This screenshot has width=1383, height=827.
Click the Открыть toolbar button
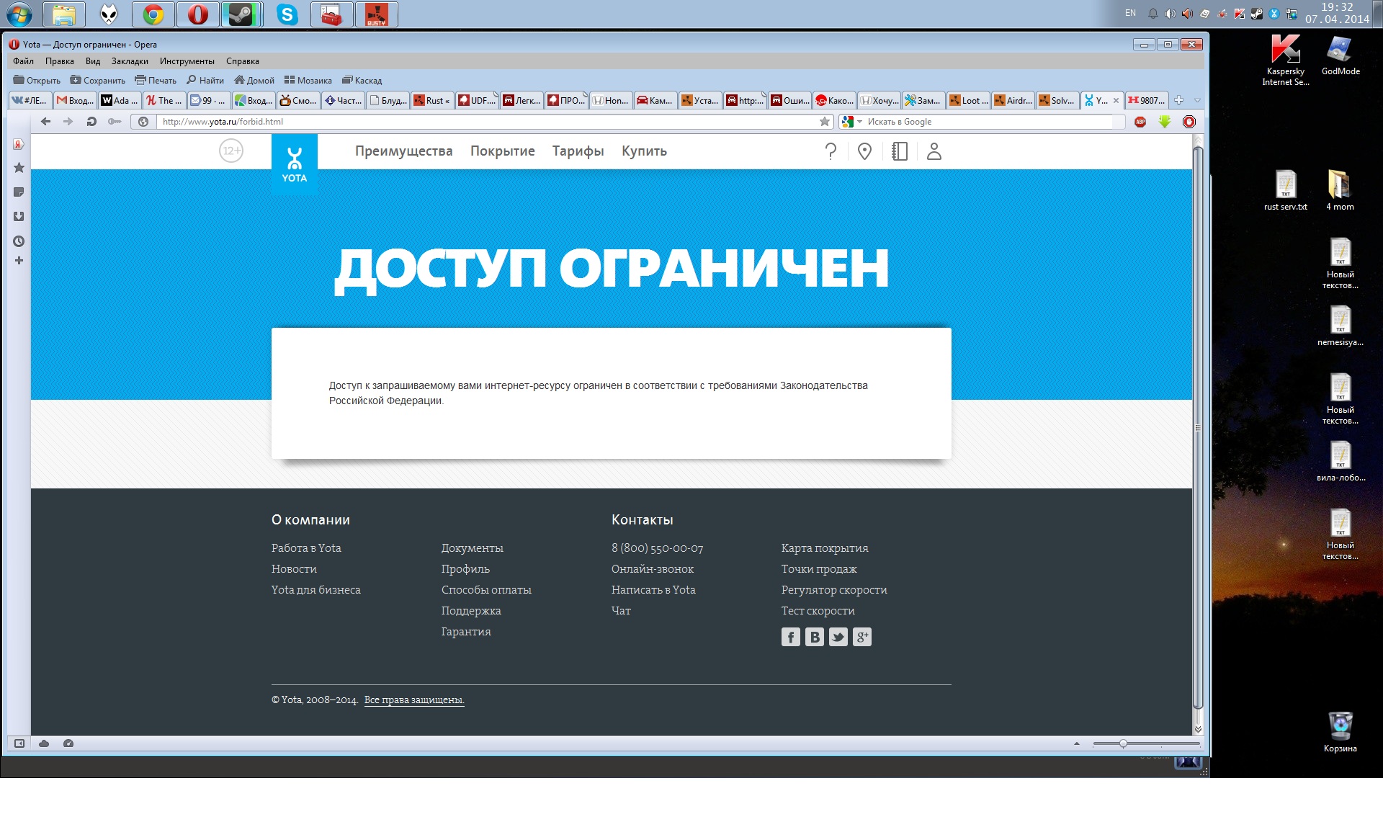coord(37,80)
